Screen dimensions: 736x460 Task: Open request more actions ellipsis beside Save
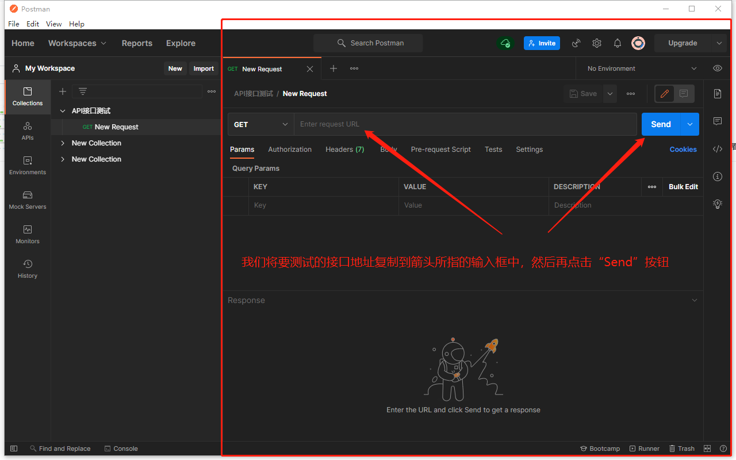click(631, 94)
